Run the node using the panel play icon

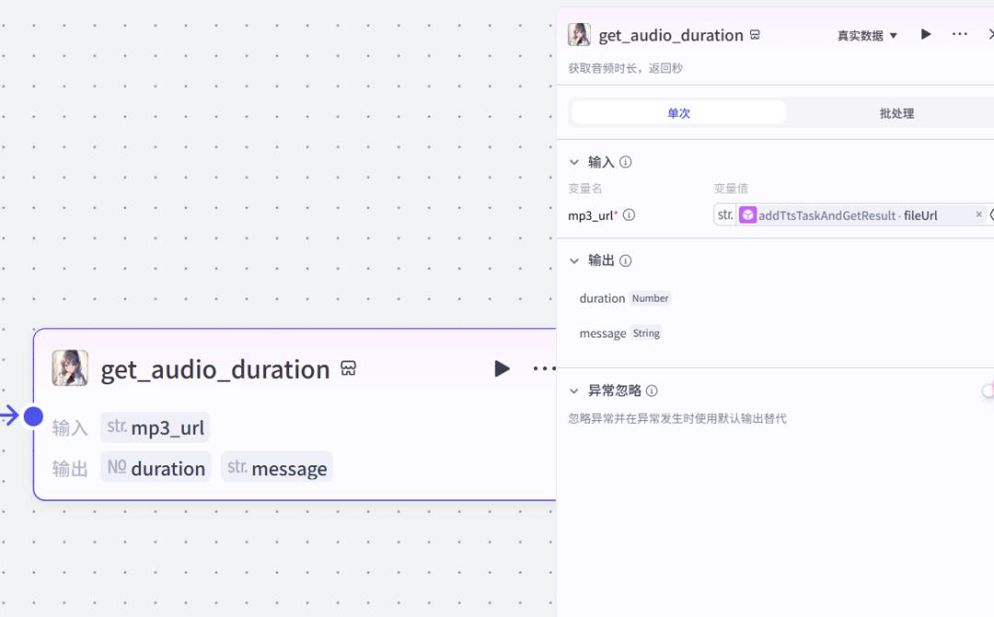[925, 34]
